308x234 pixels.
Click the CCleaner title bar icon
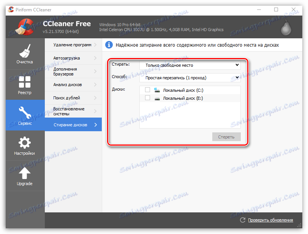click(11, 9)
